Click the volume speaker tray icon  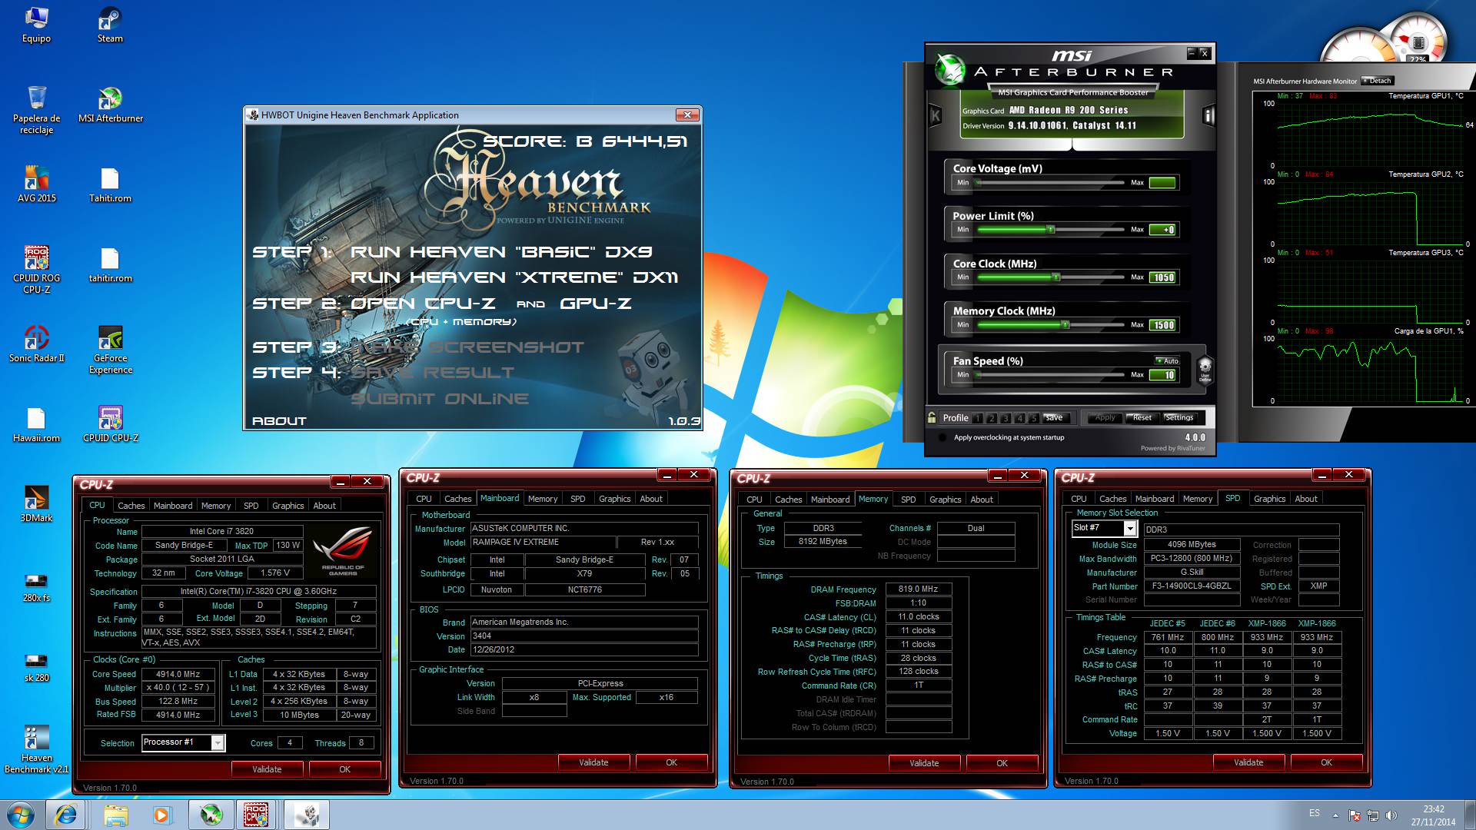click(x=1391, y=815)
